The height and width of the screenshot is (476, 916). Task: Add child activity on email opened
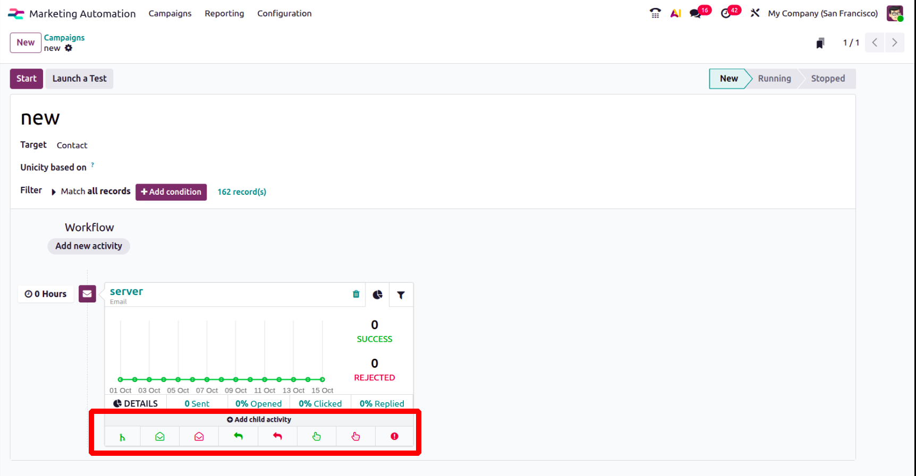pyautogui.click(x=160, y=437)
